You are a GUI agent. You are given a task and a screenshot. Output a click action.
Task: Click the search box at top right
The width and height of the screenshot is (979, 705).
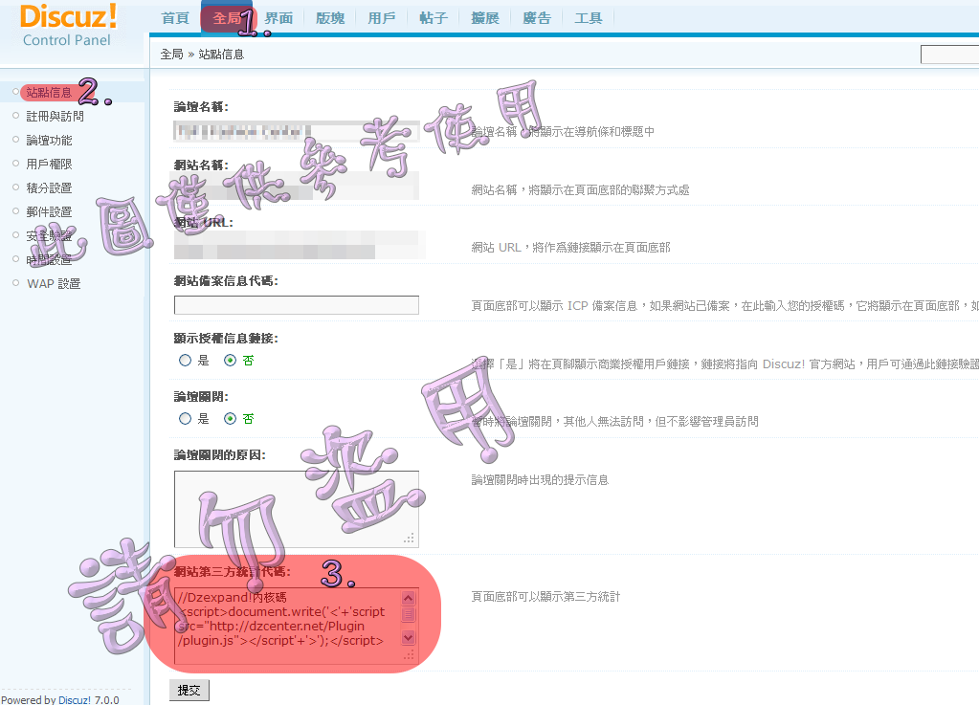tap(949, 55)
